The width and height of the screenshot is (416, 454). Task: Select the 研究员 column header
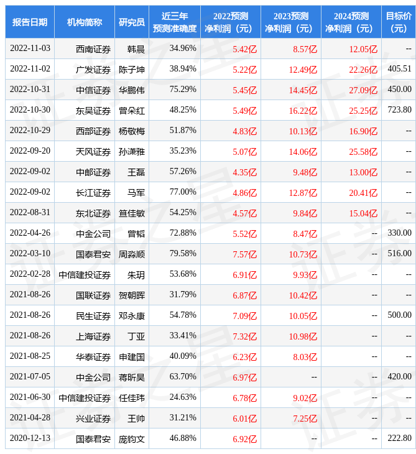[x=132, y=22]
